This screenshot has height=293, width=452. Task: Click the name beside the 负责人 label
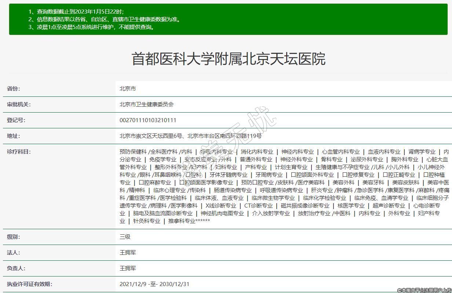[128, 268]
